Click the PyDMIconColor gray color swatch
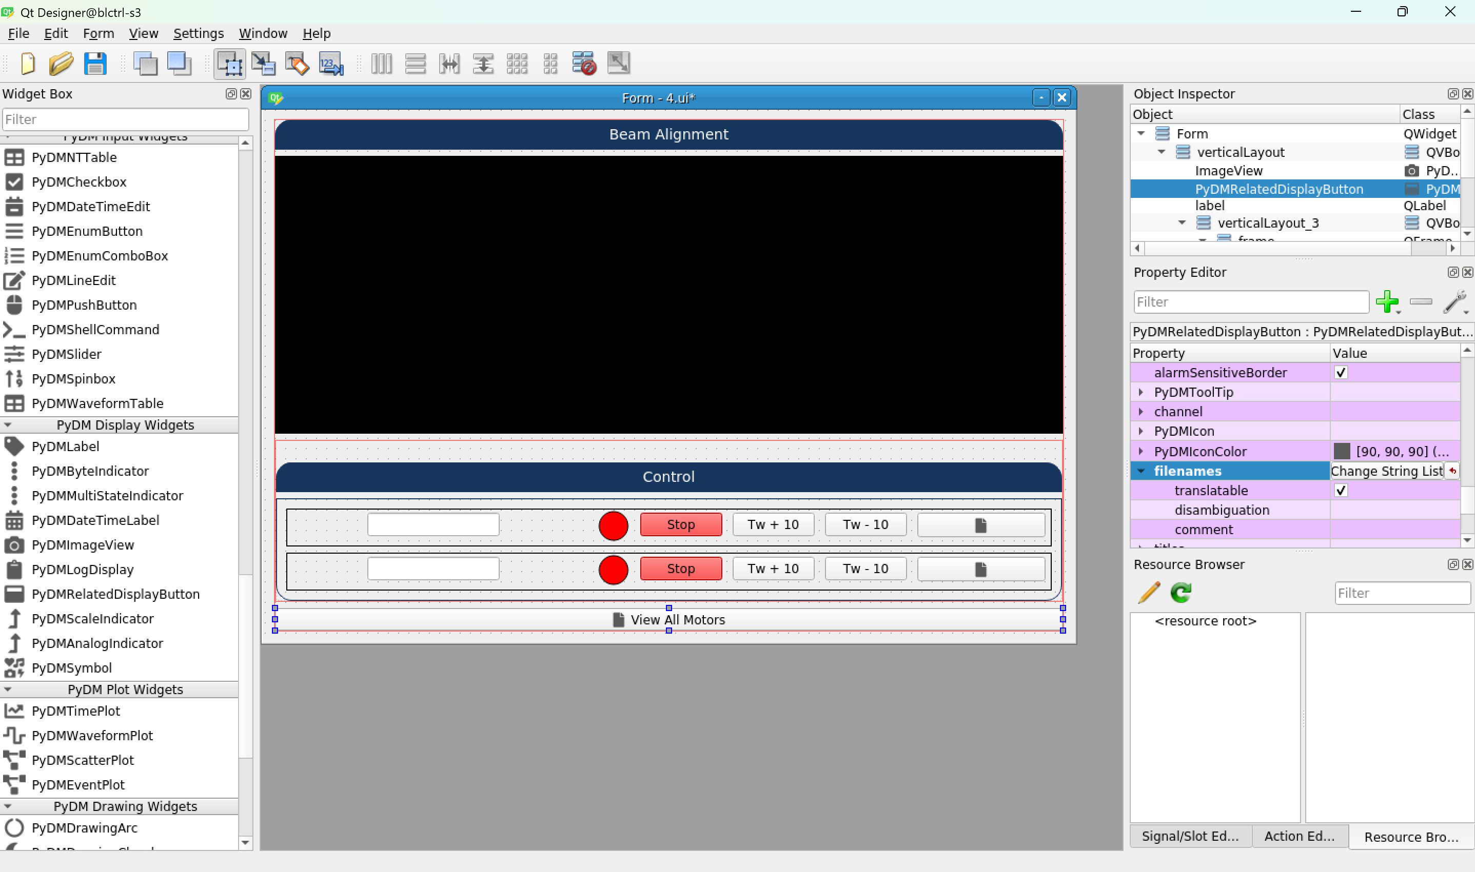 [1342, 451]
